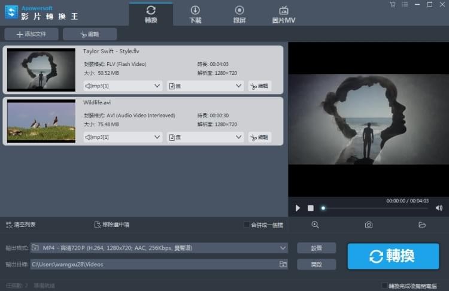Switch to the 錄屏 screen record tab

pyautogui.click(x=239, y=14)
